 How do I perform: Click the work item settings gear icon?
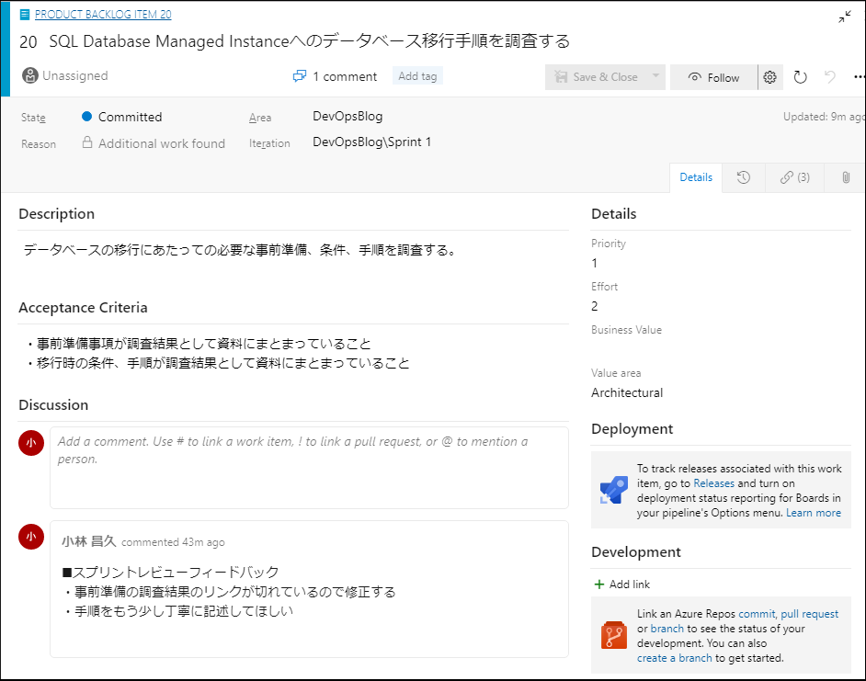(x=769, y=76)
